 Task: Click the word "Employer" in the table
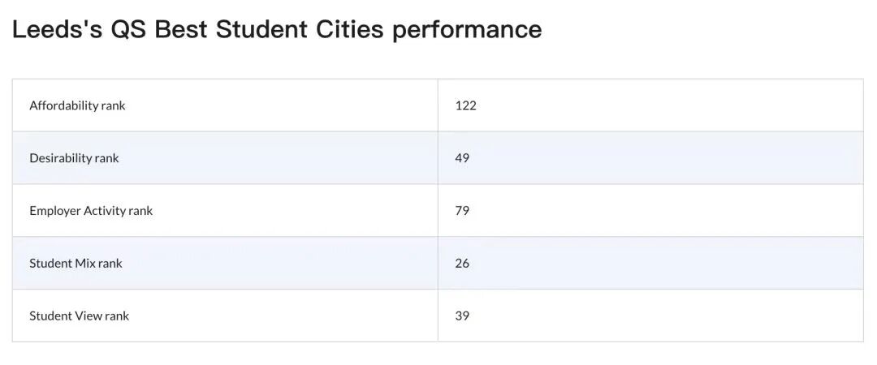[x=55, y=211]
